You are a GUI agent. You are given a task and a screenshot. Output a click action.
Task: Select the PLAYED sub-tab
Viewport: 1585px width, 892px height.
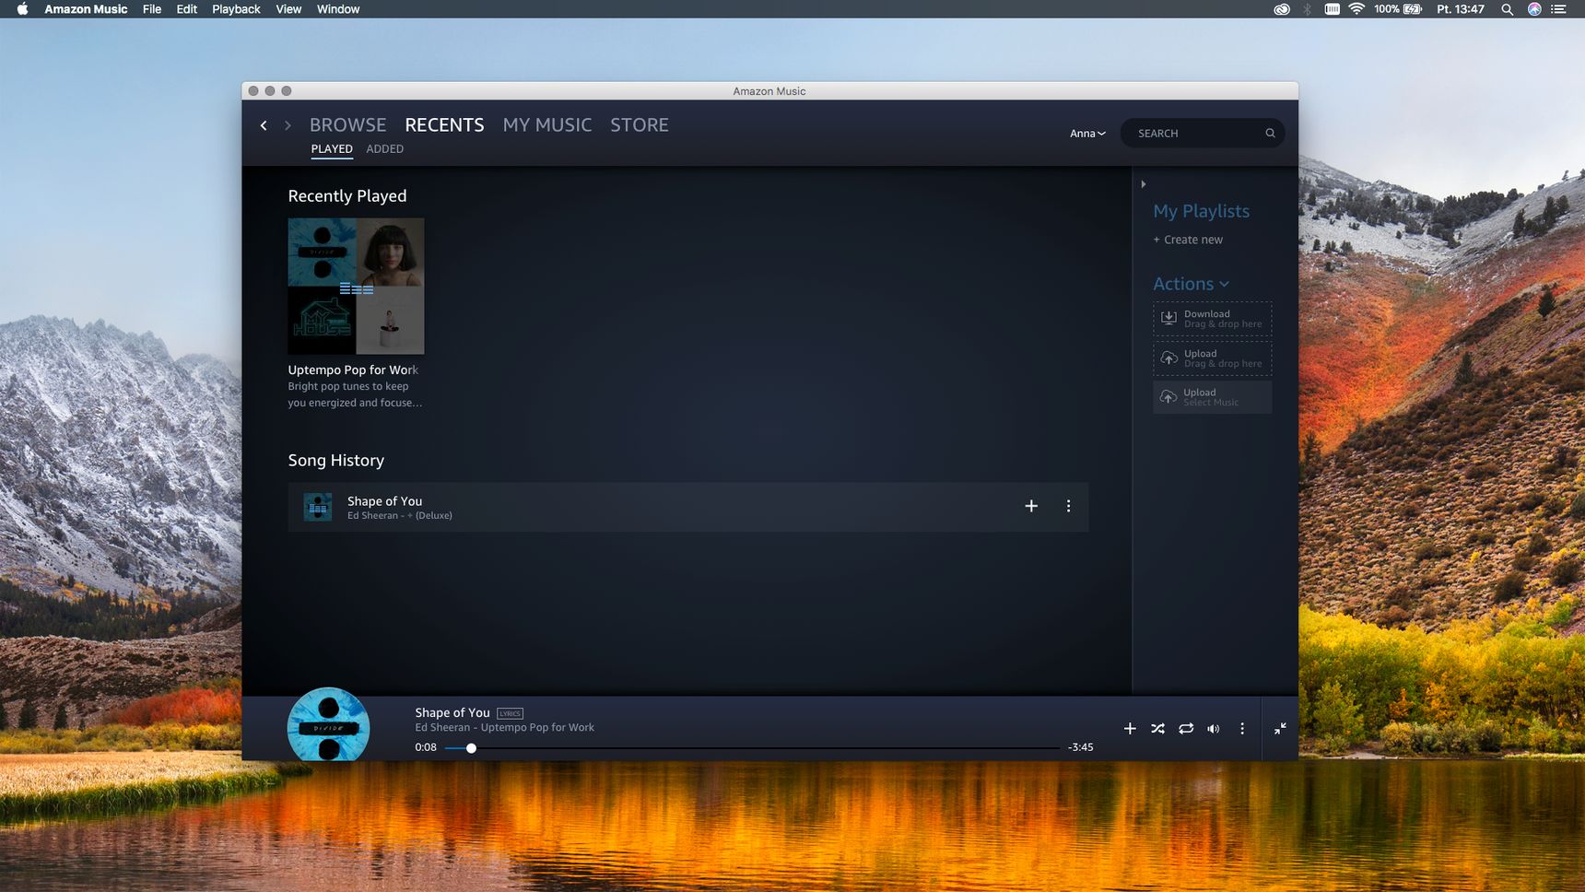coord(332,149)
